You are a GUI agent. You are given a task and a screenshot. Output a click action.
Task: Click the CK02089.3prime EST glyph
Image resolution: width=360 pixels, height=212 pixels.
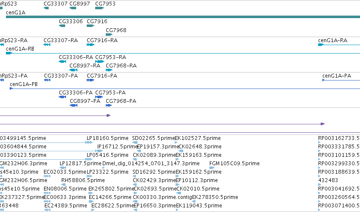pyautogui.click(x=135, y=159)
